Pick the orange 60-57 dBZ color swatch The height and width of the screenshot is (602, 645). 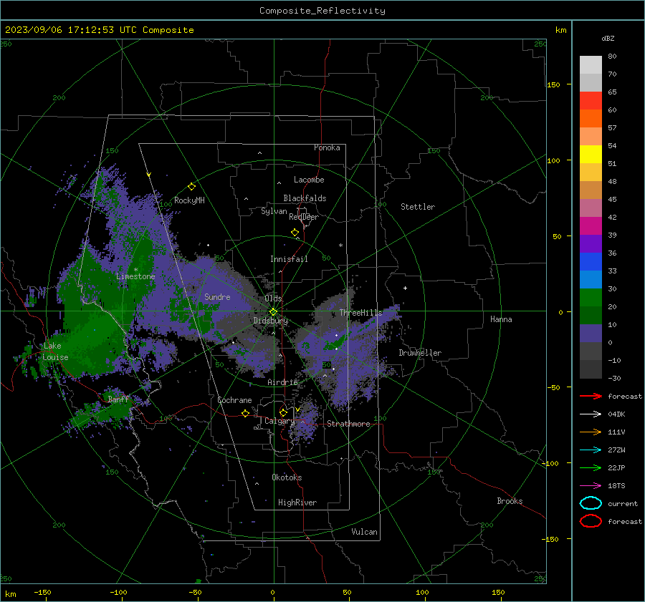pos(591,118)
